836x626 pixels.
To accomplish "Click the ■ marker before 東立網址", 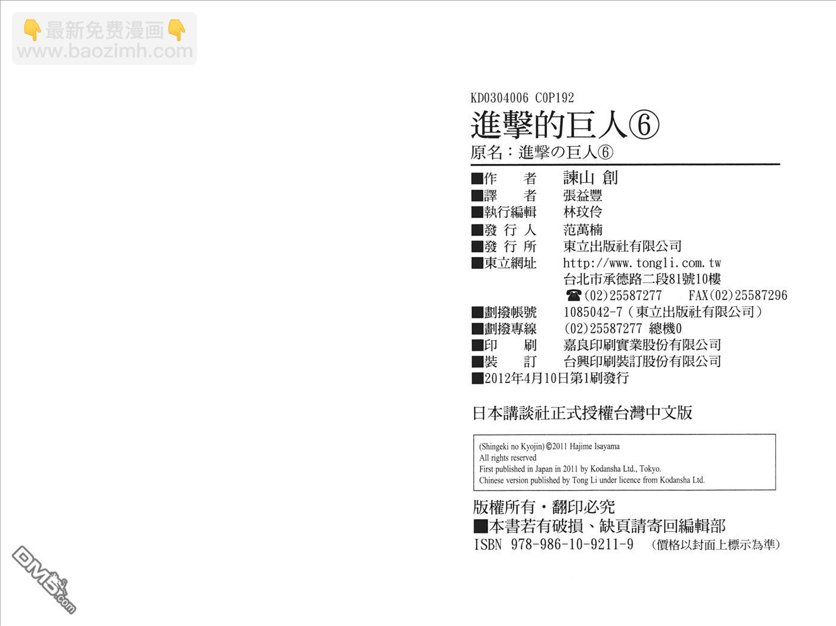I will click(x=477, y=262).
